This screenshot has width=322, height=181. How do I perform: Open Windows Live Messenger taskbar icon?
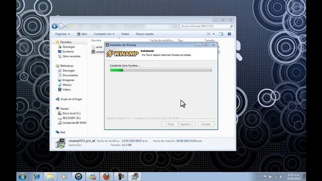pos(93,176)
